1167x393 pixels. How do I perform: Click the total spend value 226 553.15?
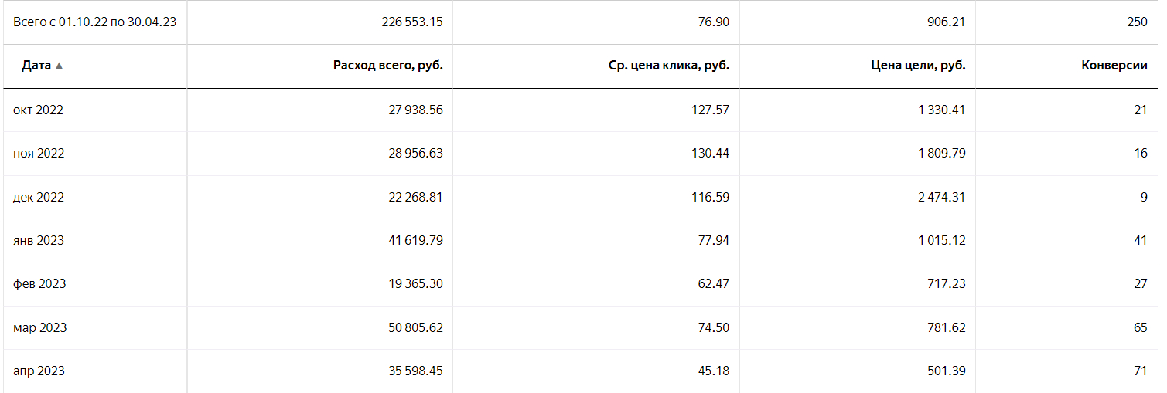click(412, 22)
